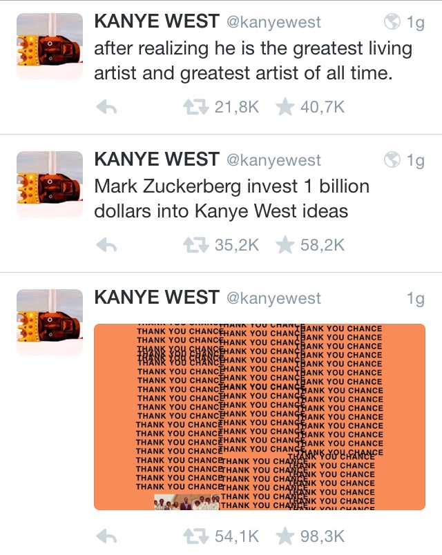Click the 1g timestamp on image tweet
Image resolution: width=442 pixels, height=555 pixels.
416,299
